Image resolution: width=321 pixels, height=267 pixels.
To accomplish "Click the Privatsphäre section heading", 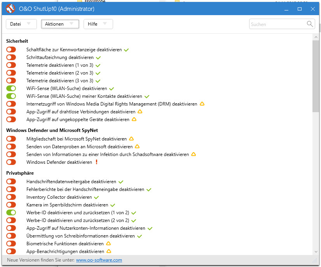I will [20, 173].
